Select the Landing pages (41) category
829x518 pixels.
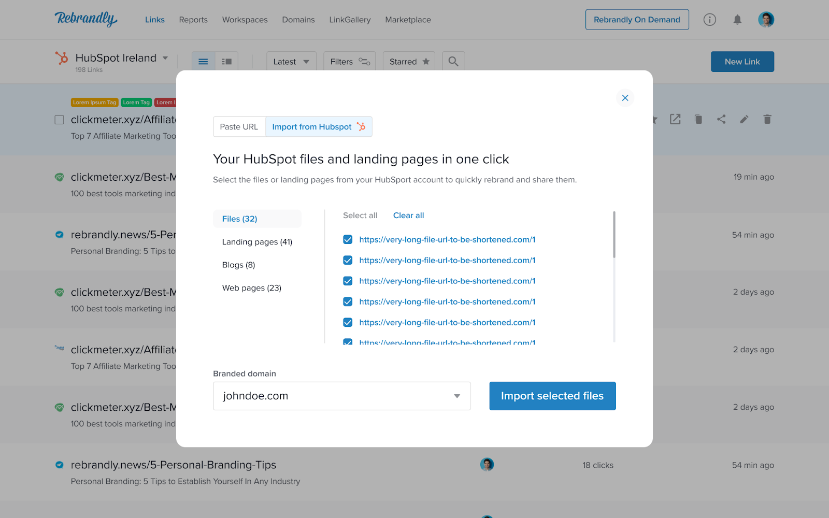pyautogui.click(x=257, y=242)
